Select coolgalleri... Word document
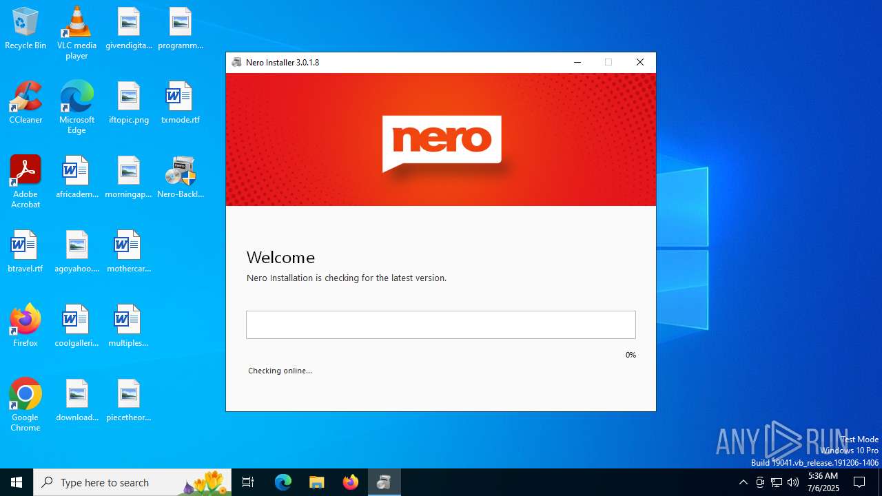882x496 pixels. click(76, 326)
